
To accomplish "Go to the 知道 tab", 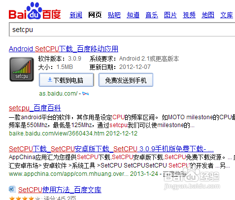I will tap(133, 15).
